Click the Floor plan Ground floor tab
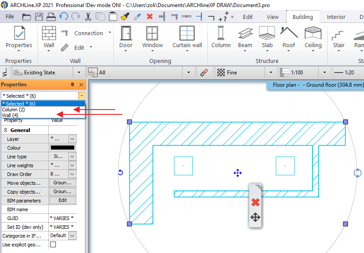This screenshot has height=253, width=364. click(316, 85)
